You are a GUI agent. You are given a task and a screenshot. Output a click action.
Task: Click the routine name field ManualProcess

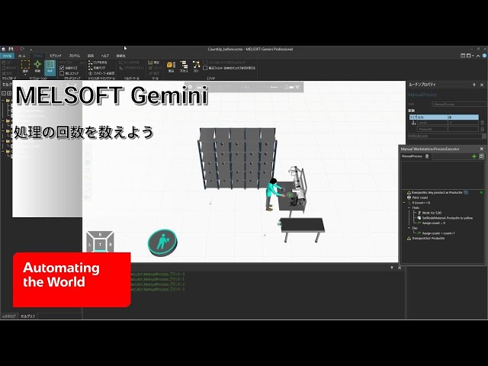click(459, 104)
